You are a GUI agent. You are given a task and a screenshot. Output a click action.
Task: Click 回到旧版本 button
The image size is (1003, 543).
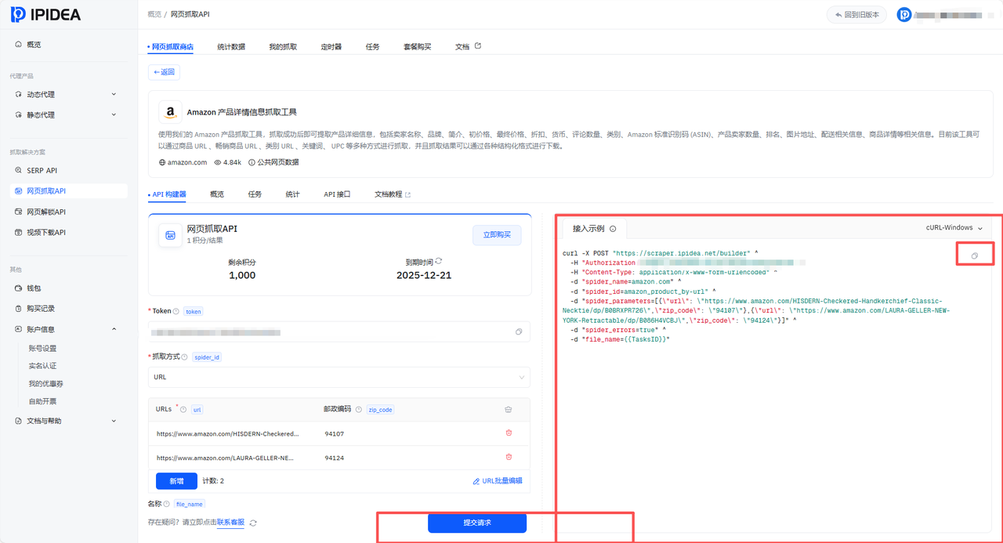[x=856, y=14]
